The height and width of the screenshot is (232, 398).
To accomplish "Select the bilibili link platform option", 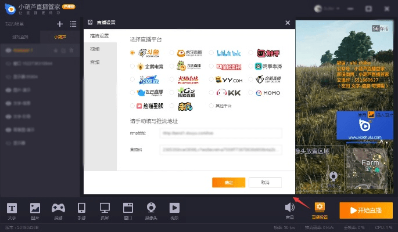I will 211,53.
